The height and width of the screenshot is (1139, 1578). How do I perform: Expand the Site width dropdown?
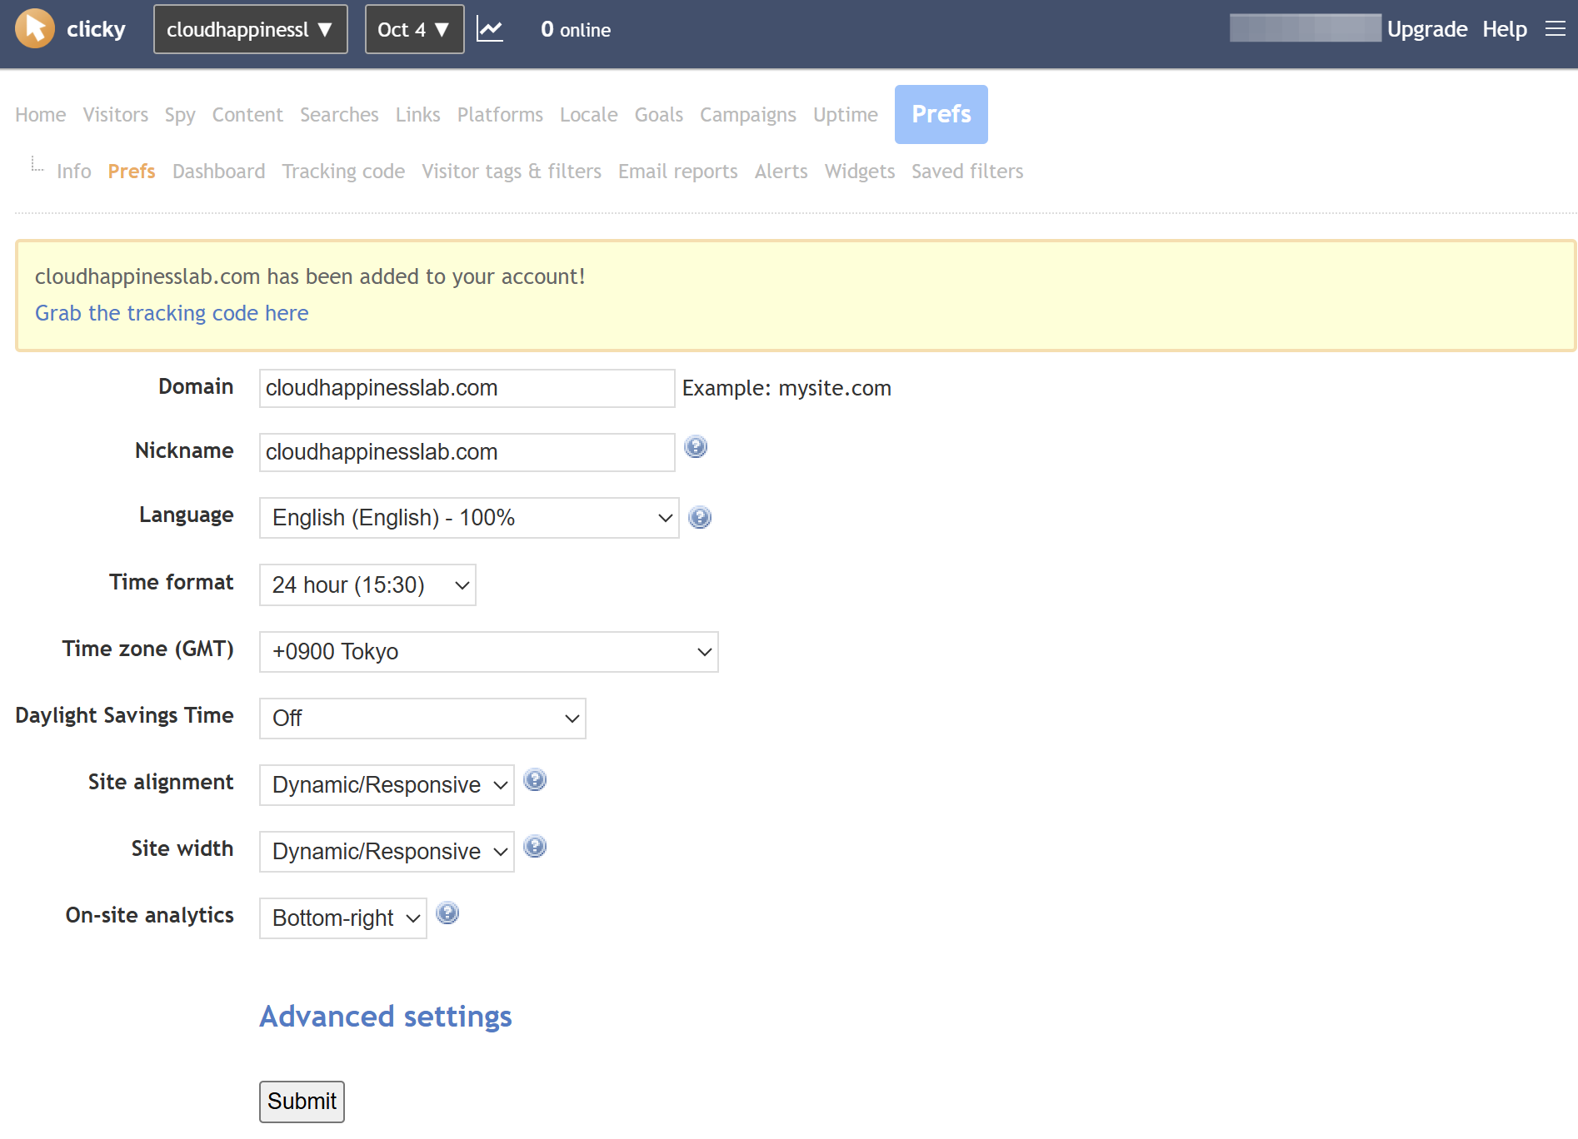pos(387,852)
